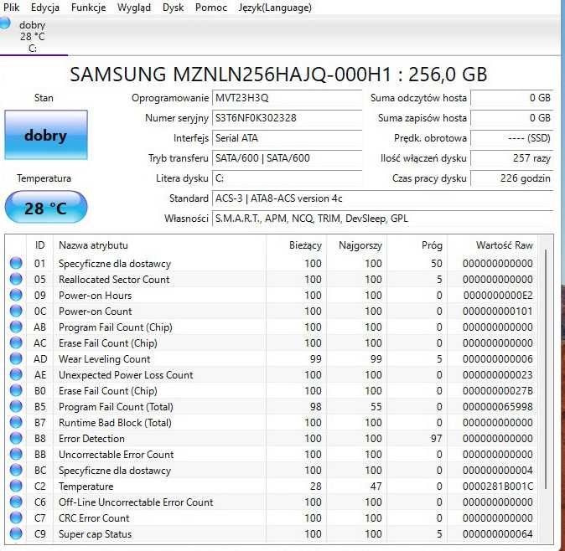Click the blue drive status orb next to 'dobry' tab
The image size is (565, 551).
[x=5, y=23]
